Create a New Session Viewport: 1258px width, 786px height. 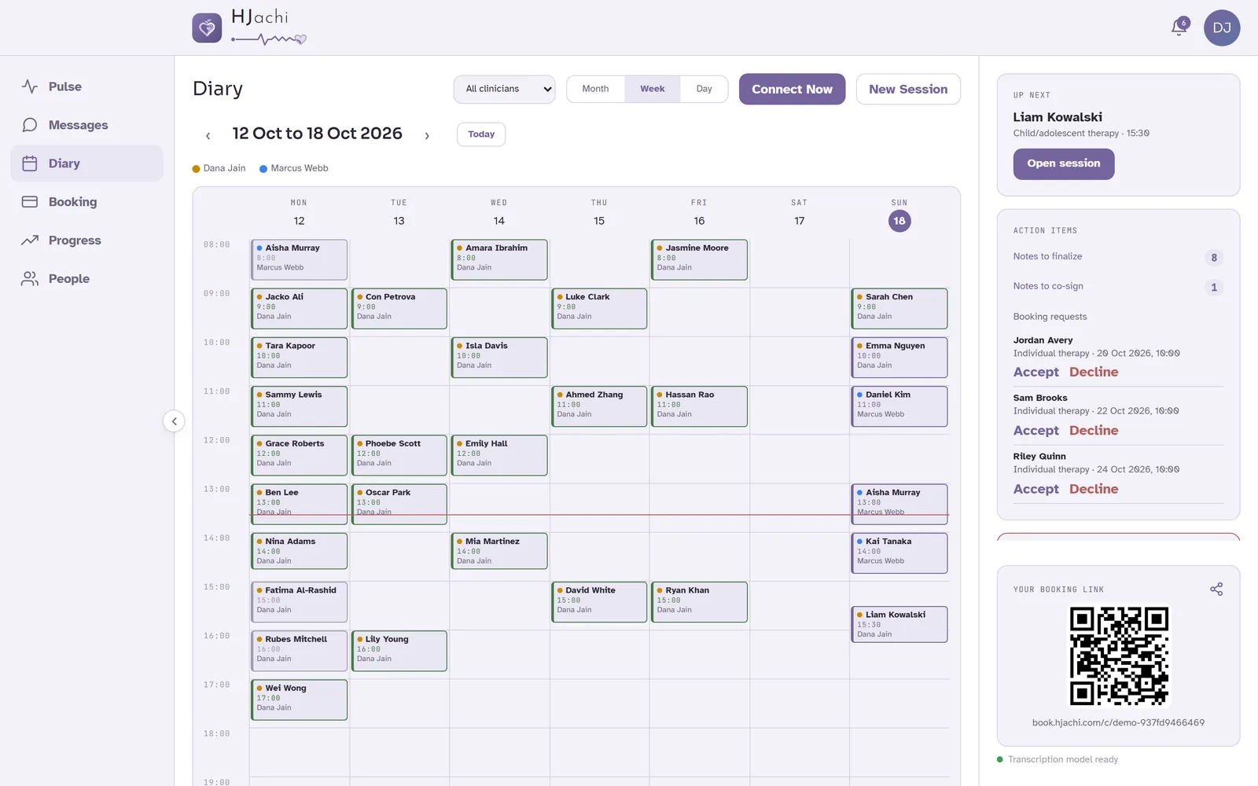pos(908,89)
